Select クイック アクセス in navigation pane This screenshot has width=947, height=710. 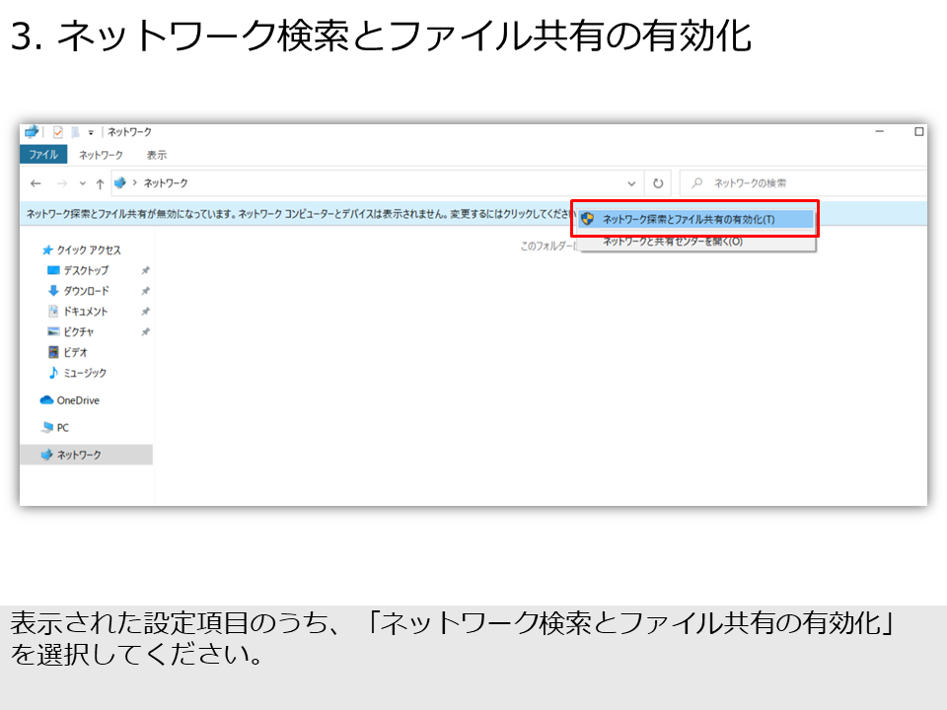(89, 249)
